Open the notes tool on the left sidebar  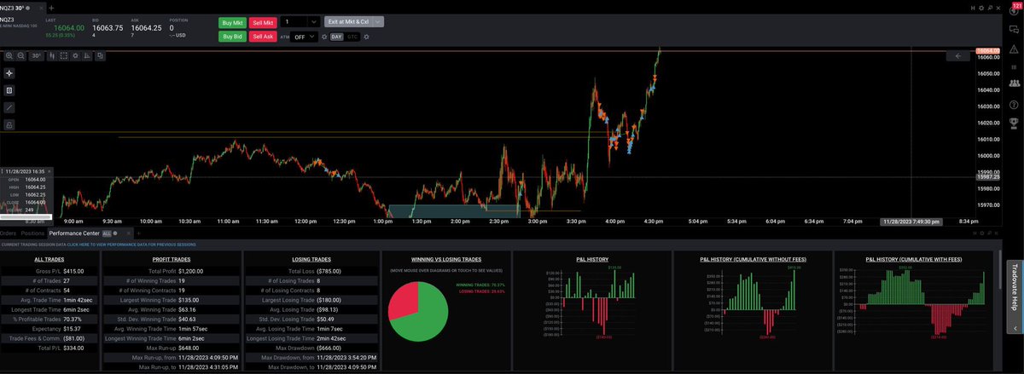coord(9,90)
